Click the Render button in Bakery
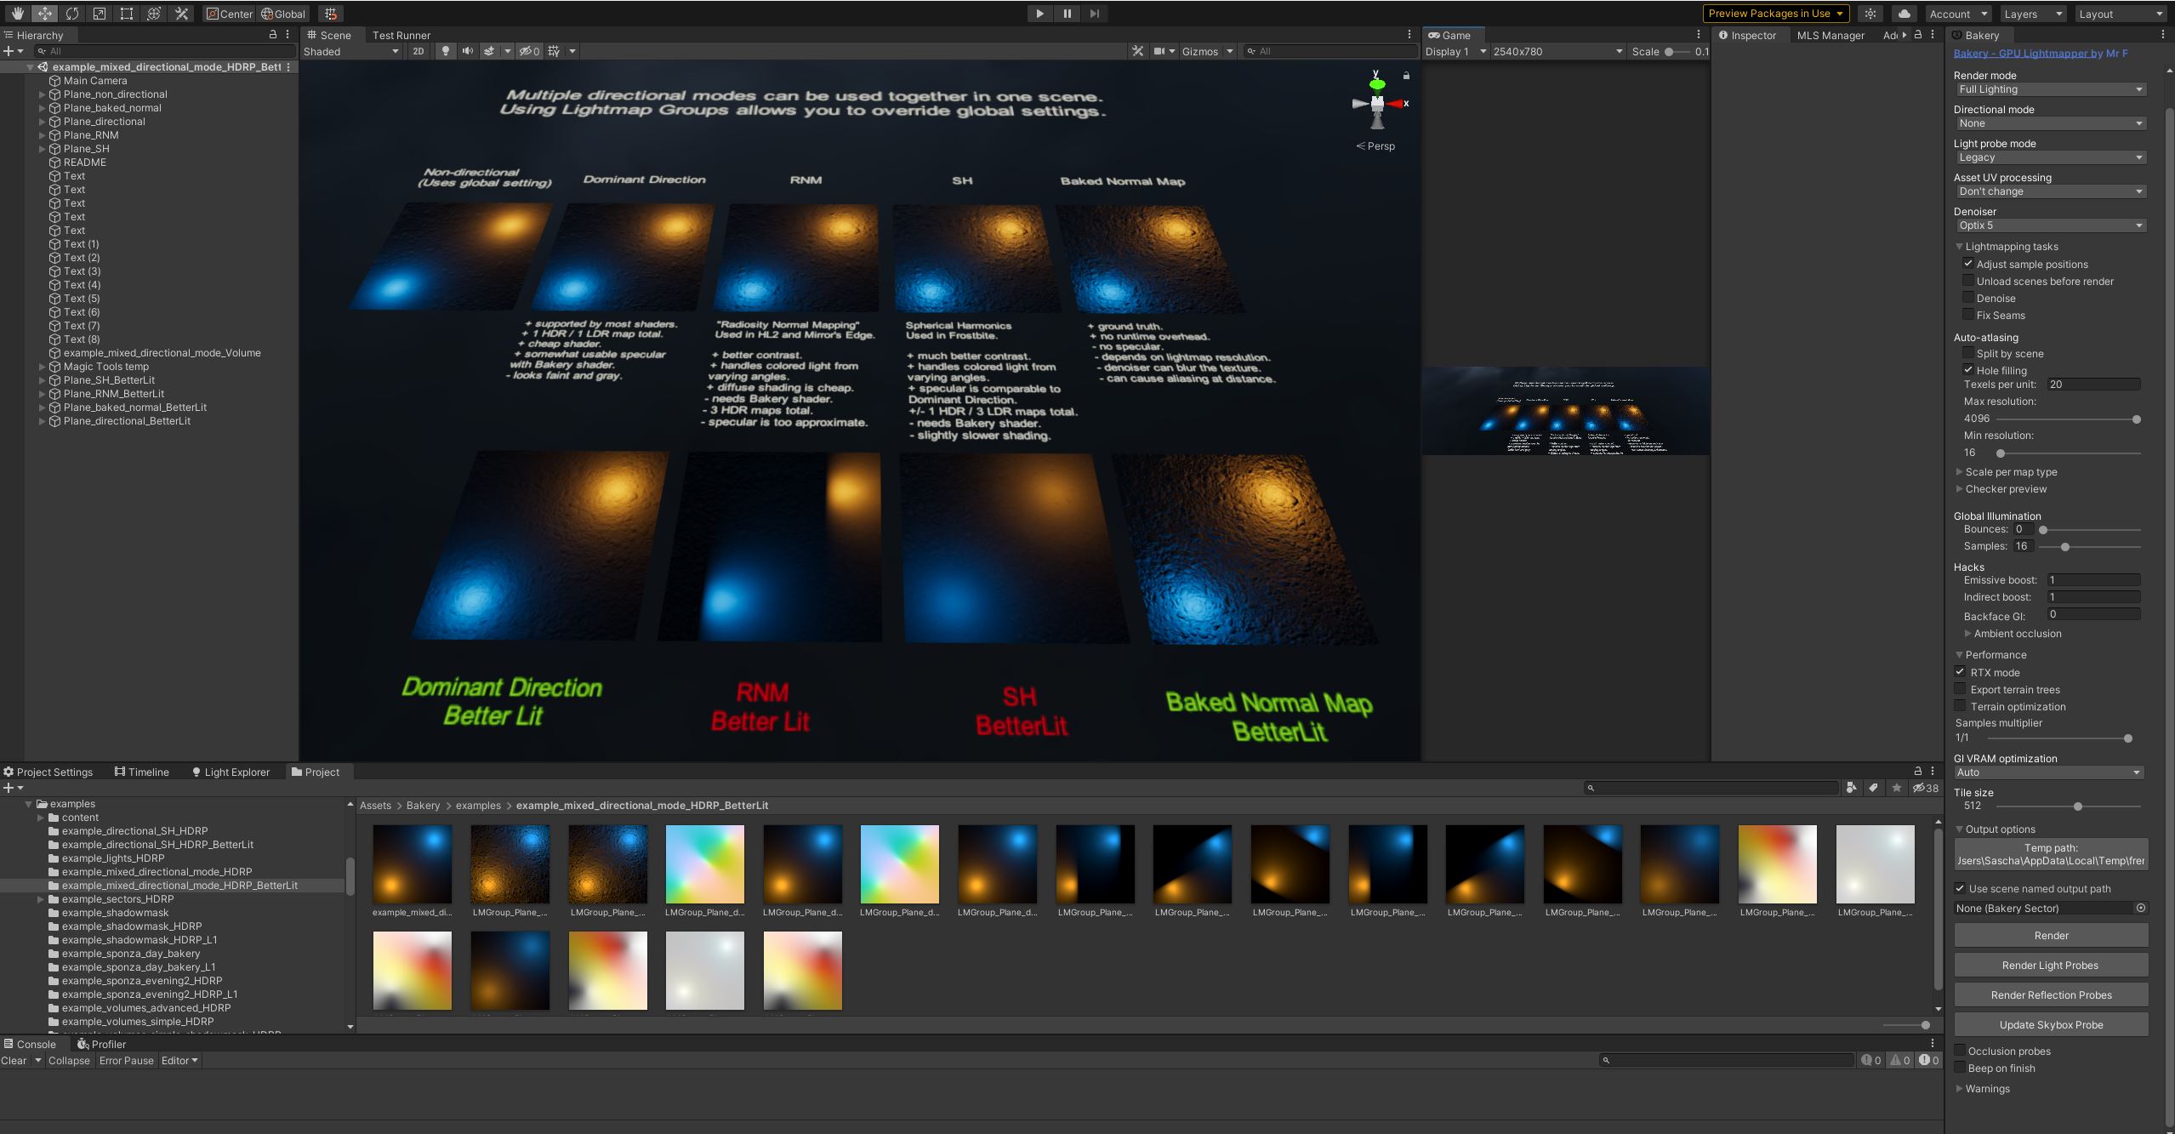 pos(2051,935)
